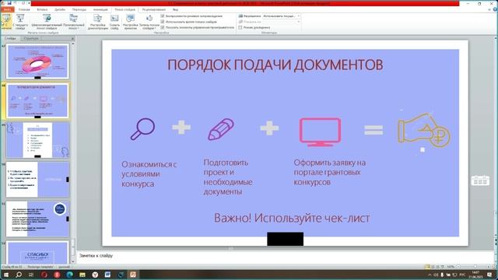Switch to the Рецензирование ribbon tab
Screen dimensions: 498x280
click(154, 9)
